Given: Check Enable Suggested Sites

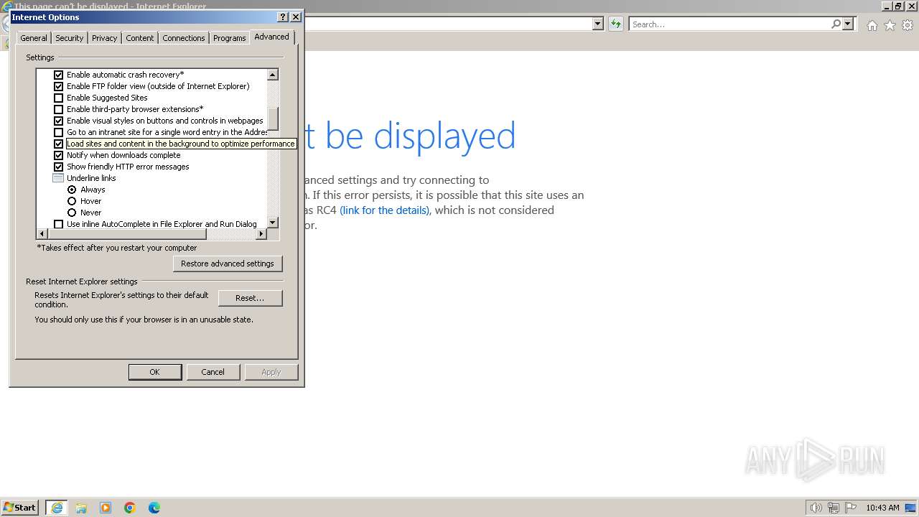Looking at the screenshot, I should coord(59,98).
